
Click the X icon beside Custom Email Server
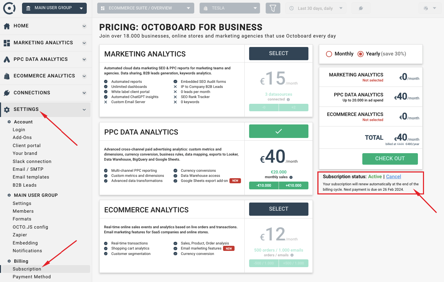[x=106, y=102]
